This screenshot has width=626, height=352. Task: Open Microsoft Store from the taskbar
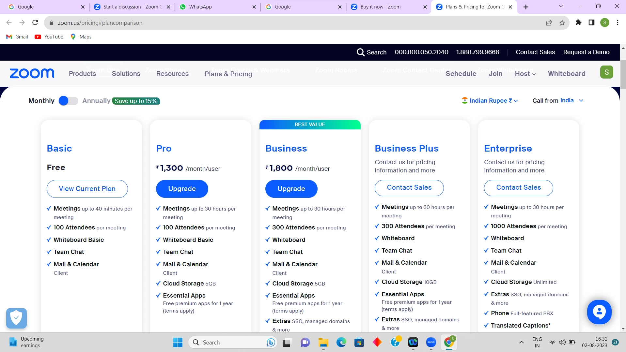tap(359, 342)
